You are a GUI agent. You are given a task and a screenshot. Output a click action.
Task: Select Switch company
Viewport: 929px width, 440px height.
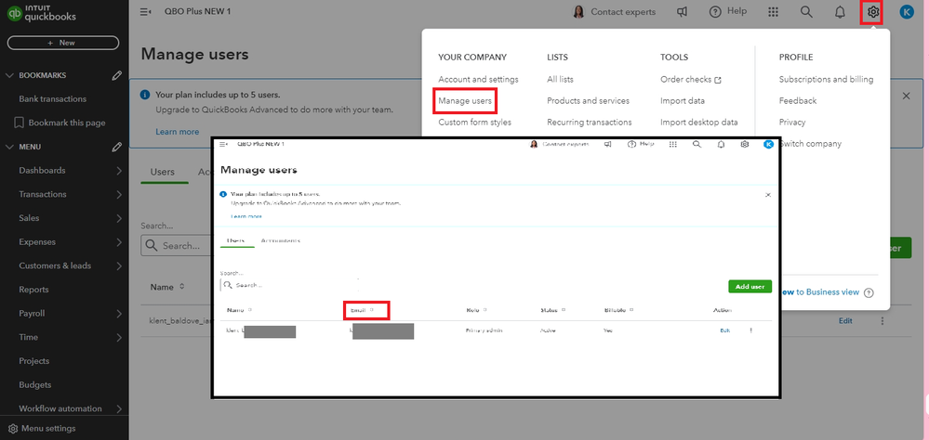pyautogui.click(x=810, y=144)
